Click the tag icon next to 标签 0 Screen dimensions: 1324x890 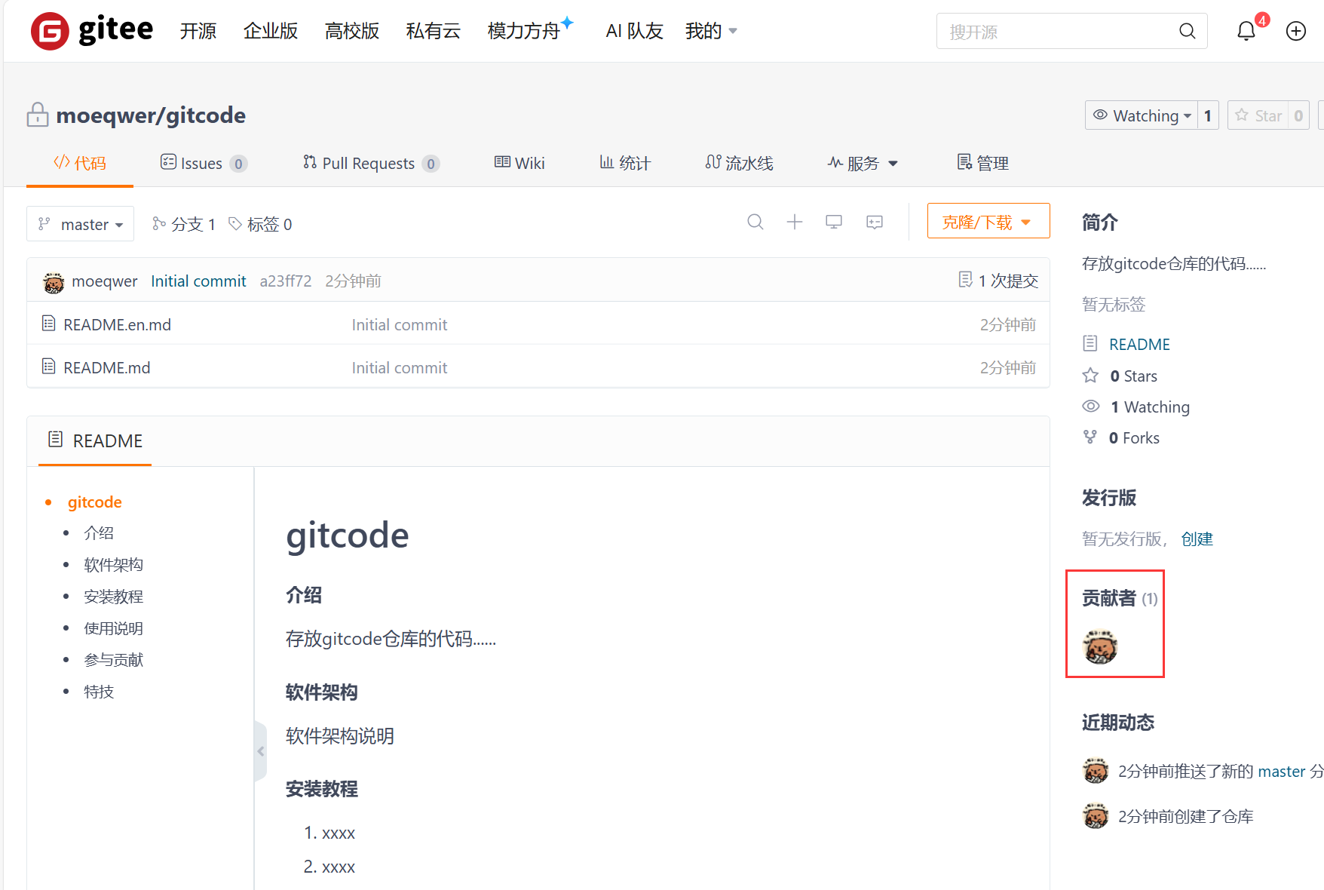[x=235, y=223]
